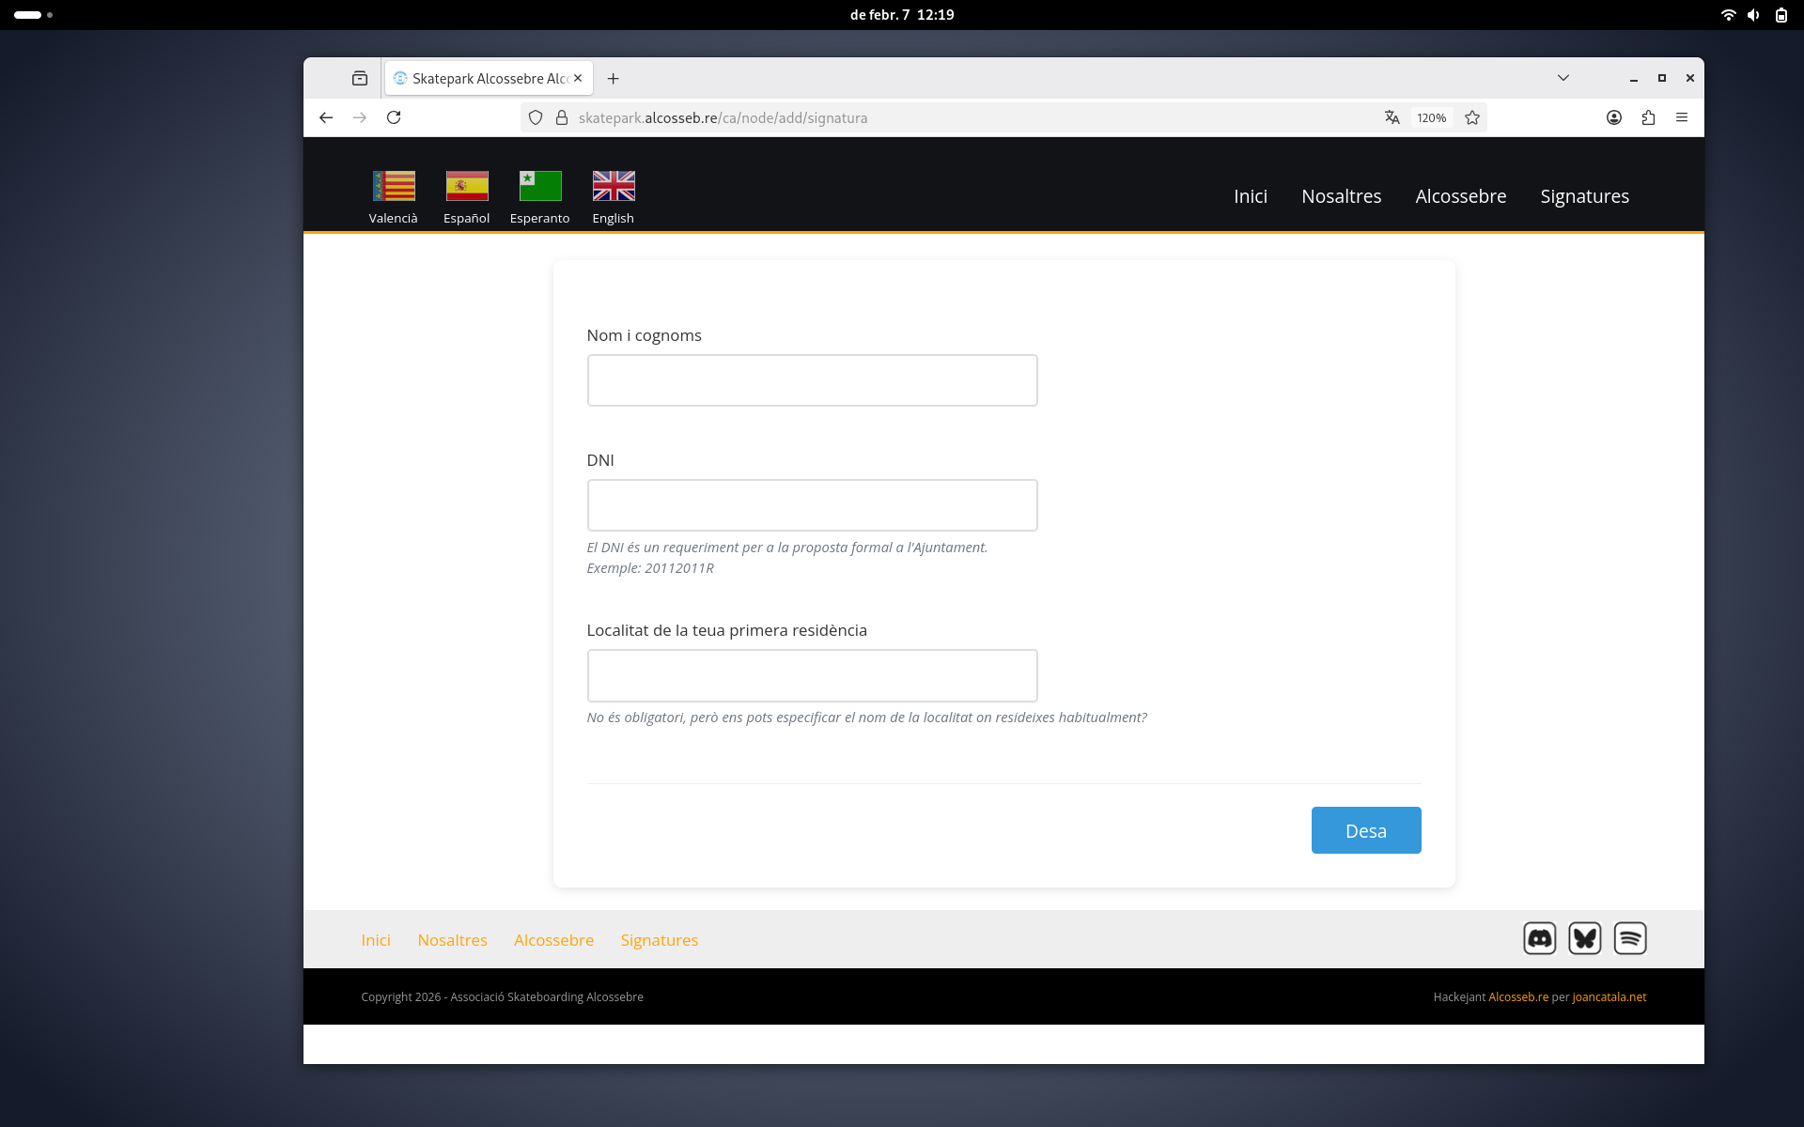This screenshot has height=1127, width=1804.
Task: Switch language via Valencià flag
Action: click(393, 186)
